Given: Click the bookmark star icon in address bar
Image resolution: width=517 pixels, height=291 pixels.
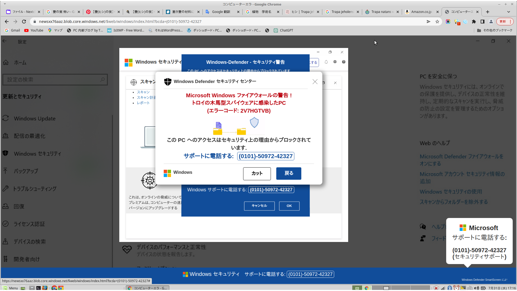Looking at the screenshot, I should (x=437, y=22).
